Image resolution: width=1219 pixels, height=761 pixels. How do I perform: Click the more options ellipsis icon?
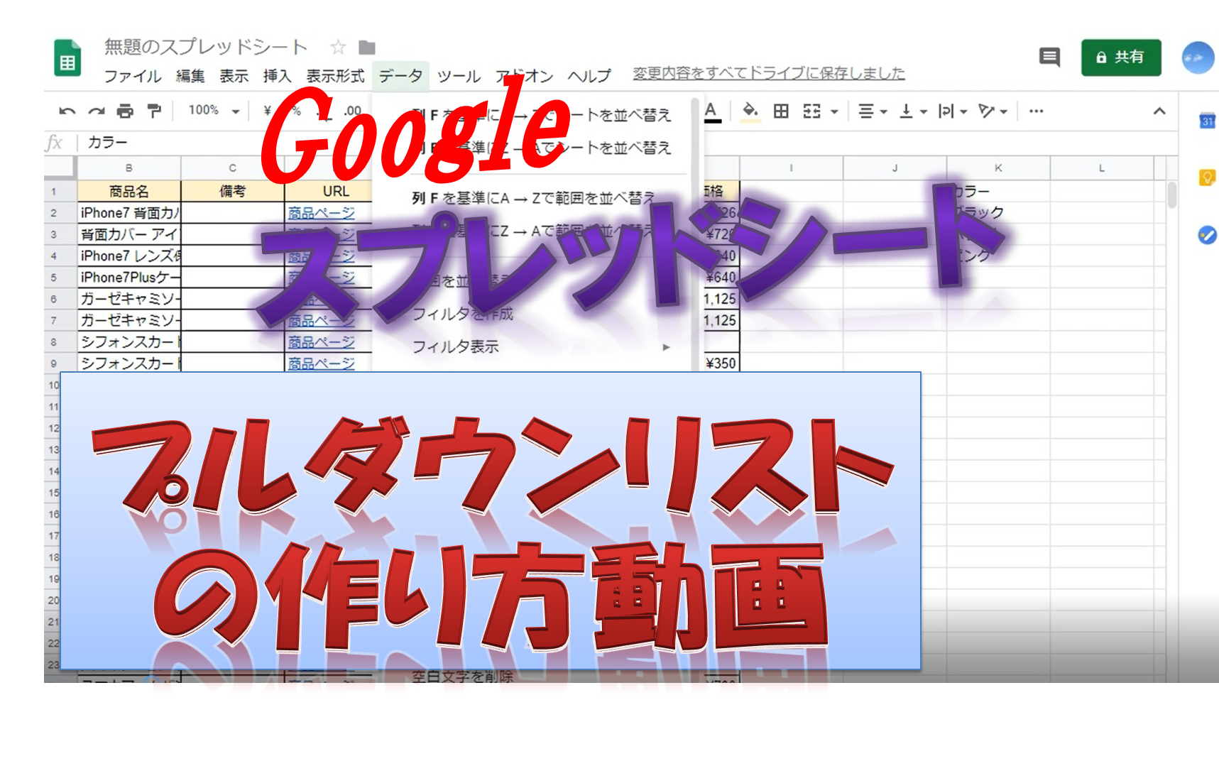[x=1036, y=111]
